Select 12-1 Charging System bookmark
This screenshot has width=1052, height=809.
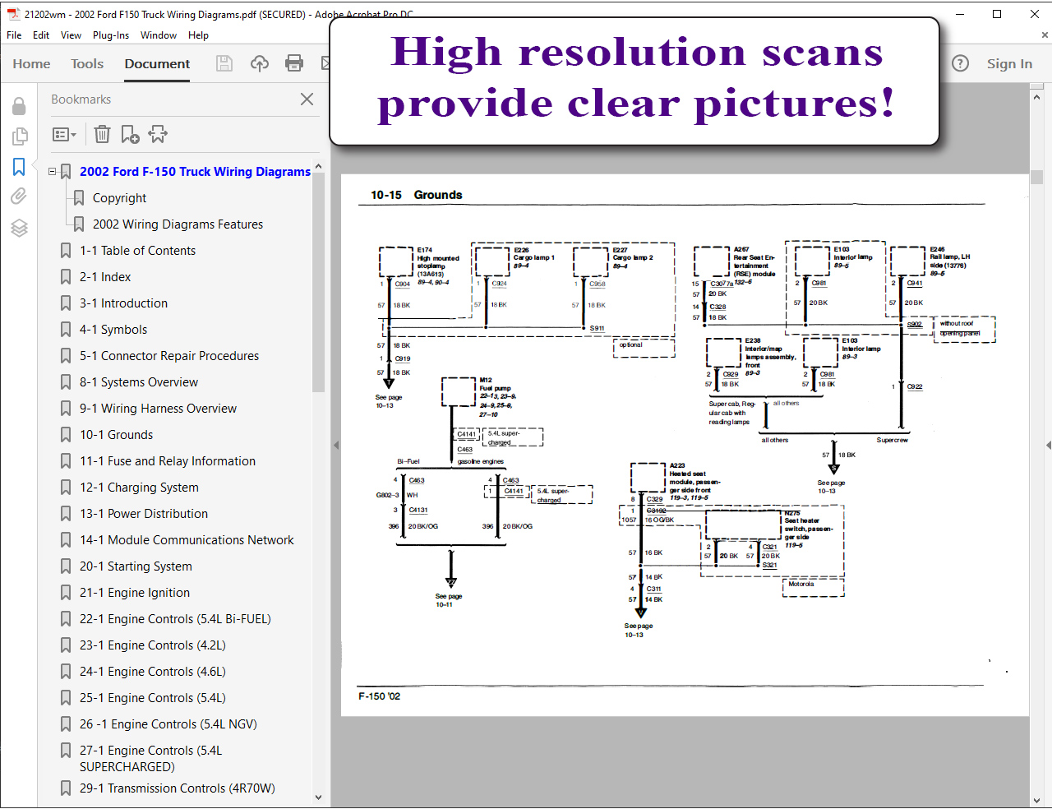point(139,488)
